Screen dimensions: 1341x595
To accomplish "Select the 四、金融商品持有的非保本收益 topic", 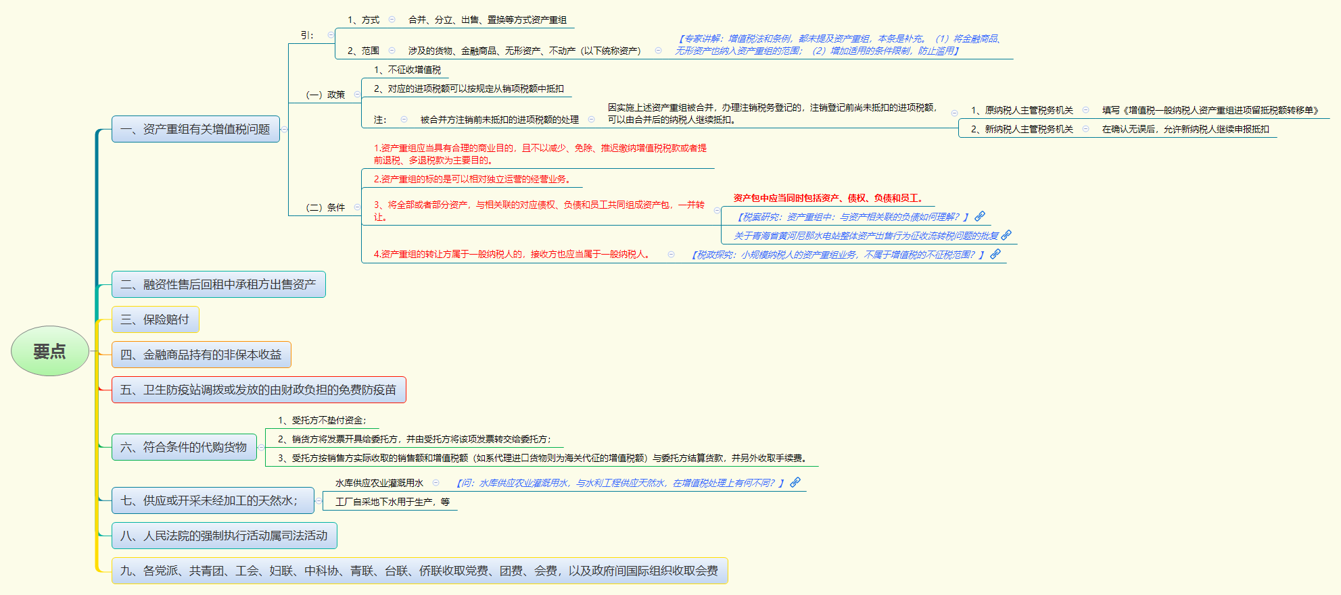I will click(202, 355).
